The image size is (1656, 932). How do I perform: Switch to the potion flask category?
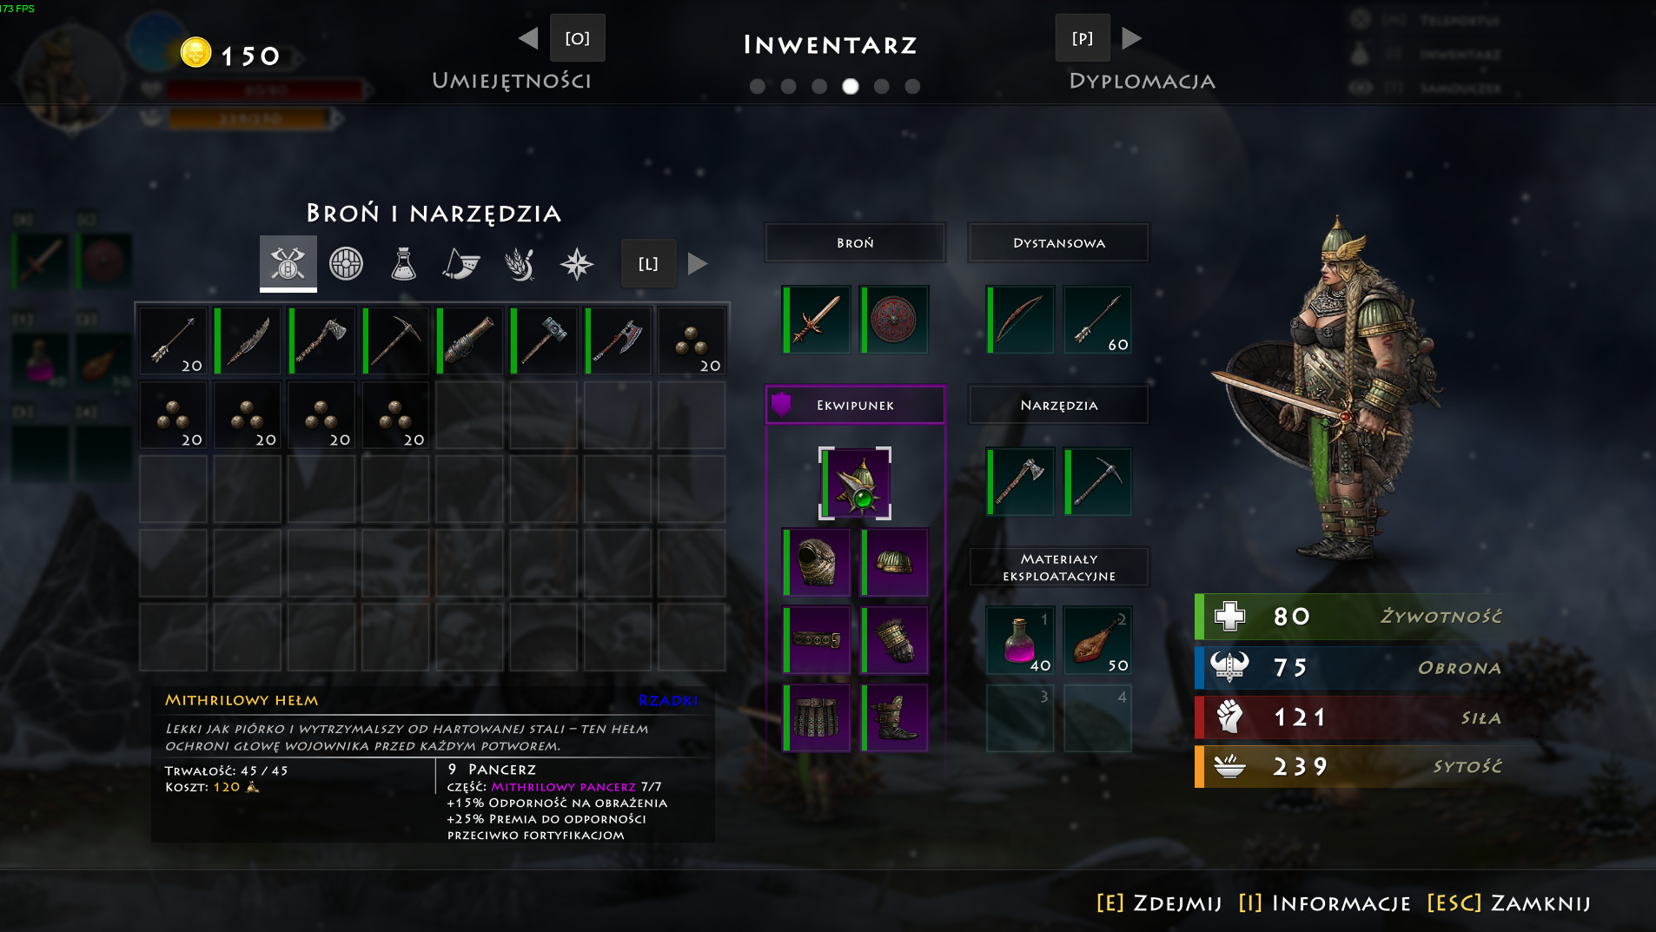pos(403,263)
